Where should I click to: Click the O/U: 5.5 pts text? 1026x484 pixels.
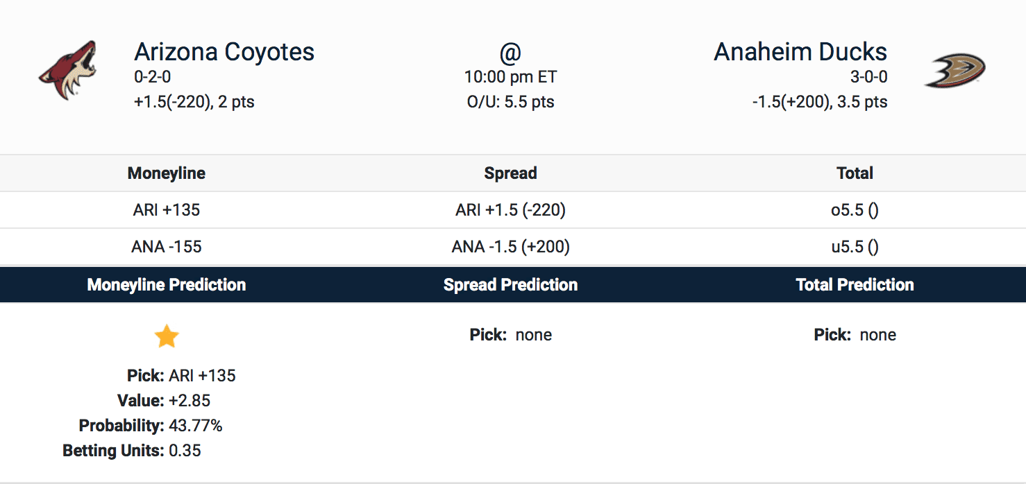[510, 102]
